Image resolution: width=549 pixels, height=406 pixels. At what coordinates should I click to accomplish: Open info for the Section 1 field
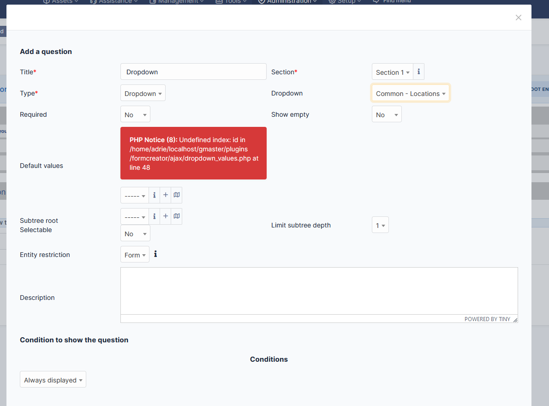418,72
